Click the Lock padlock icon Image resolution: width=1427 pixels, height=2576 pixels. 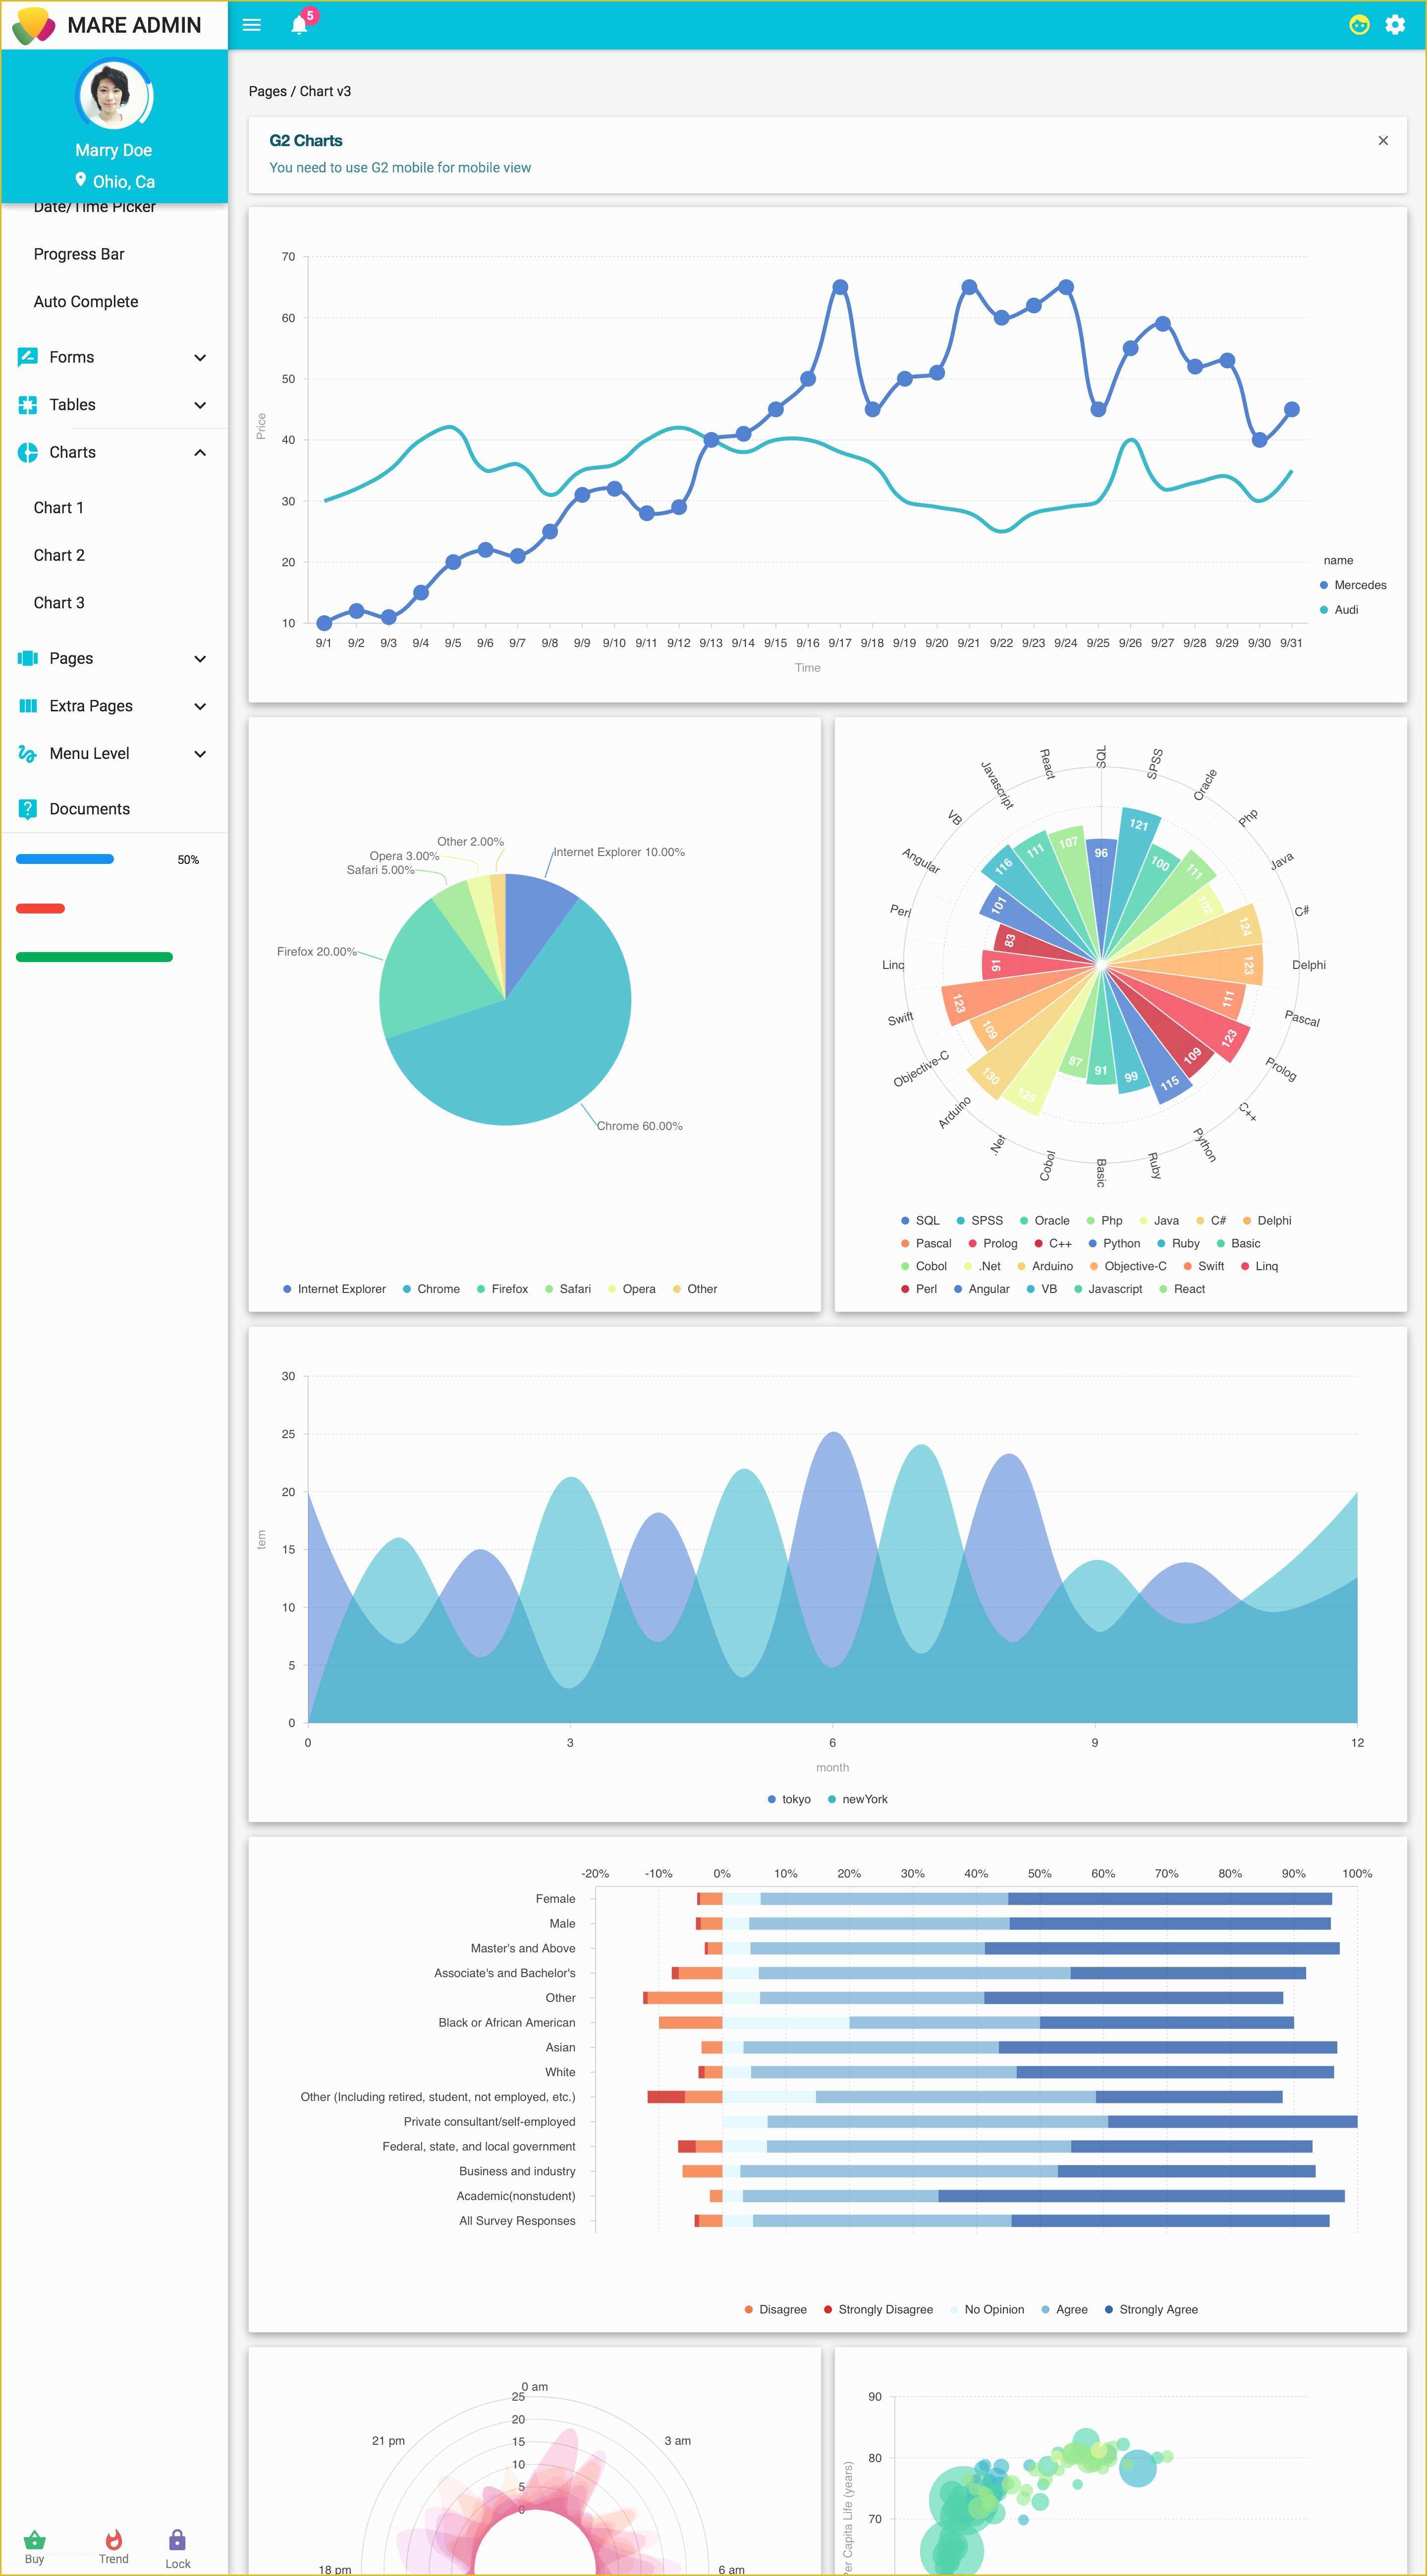pos(177,2540)
